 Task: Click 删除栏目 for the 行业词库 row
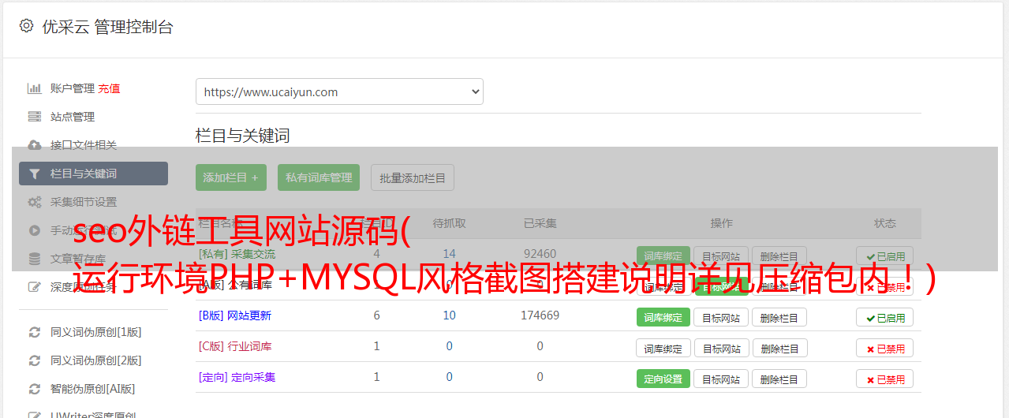pos(779,348)
